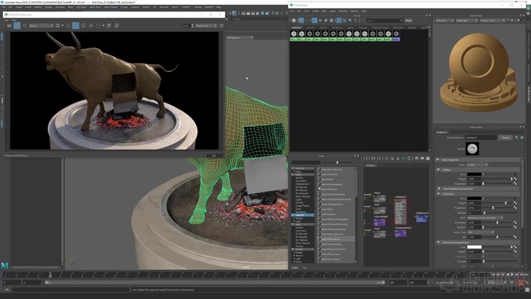This screenshot has width=531, height=299.
Task: Toggle the second blue icon in Hypershade browser toolbar
Action: [301, 20]
